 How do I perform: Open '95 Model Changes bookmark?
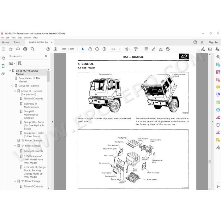32,140
